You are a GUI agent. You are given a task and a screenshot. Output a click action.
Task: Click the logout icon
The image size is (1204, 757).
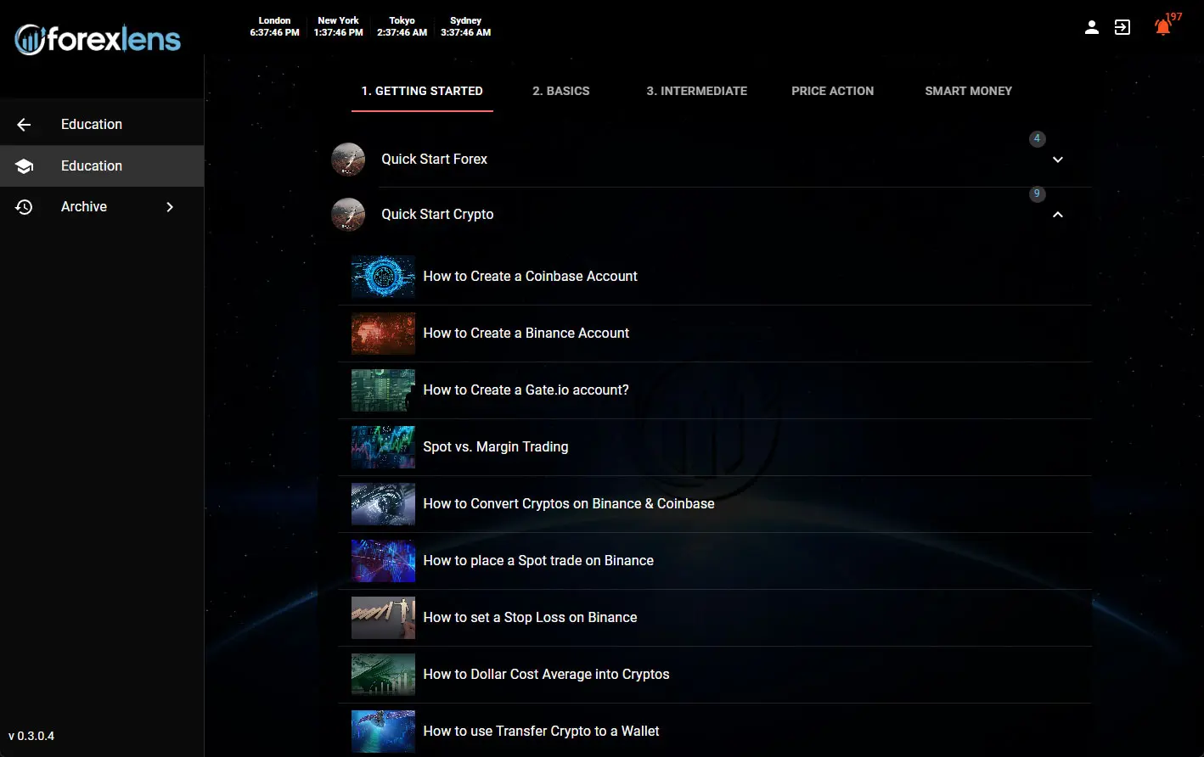pyautogui.click(x=1122, y=27)
